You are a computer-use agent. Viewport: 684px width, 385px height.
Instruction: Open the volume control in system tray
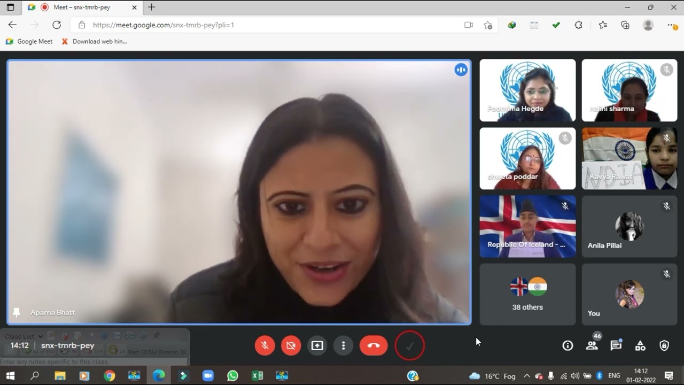[575, 376]
